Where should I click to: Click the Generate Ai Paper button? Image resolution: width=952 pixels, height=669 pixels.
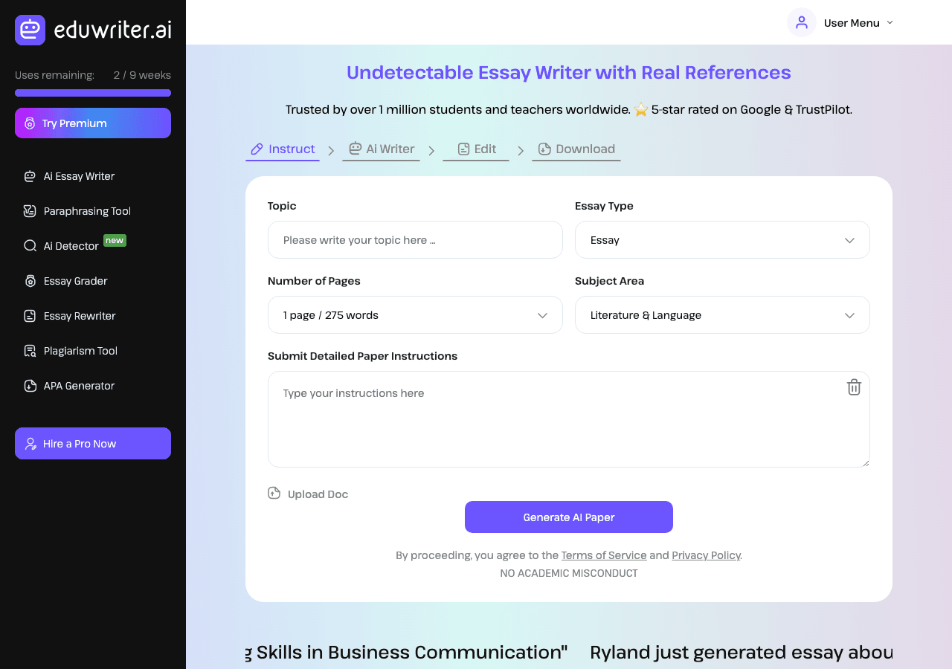(569, 517)
